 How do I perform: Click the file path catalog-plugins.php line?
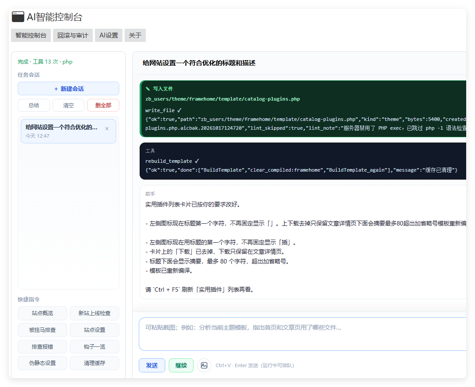[x=223, y=99]
